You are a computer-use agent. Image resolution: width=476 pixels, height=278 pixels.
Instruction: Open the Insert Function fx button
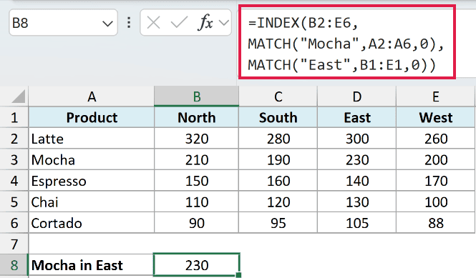pos(205,22)
